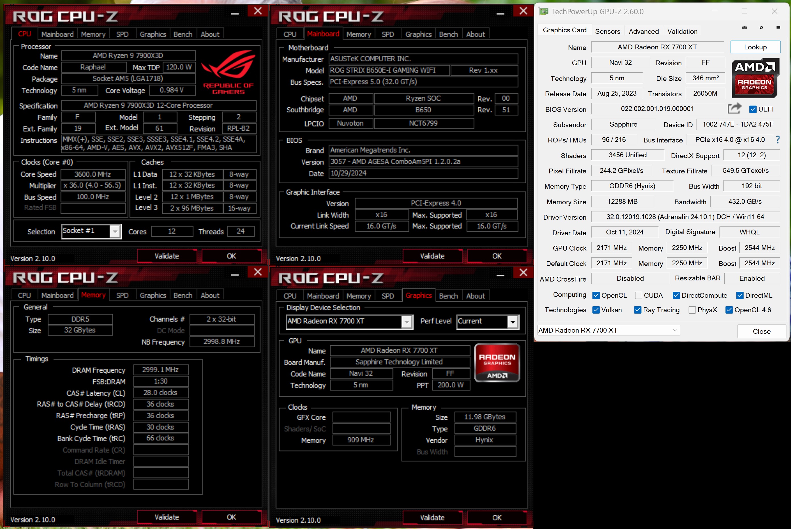This screenshot has width=791, height=529.
Task: Click the GPU-Z screenshot camera icon
Action: pos(744,28)
